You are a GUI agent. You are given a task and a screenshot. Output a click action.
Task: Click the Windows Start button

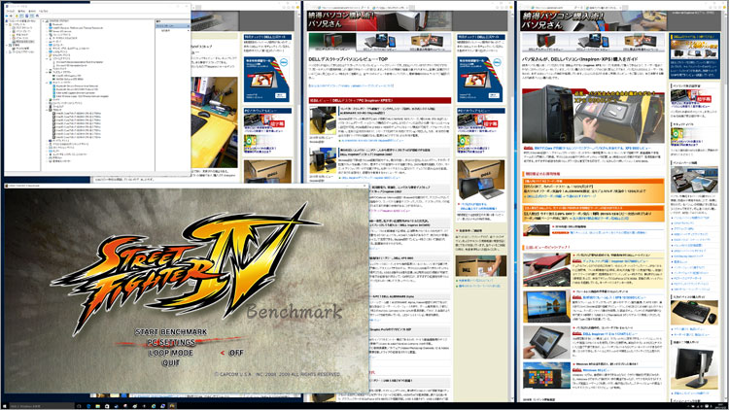point(6,403)
